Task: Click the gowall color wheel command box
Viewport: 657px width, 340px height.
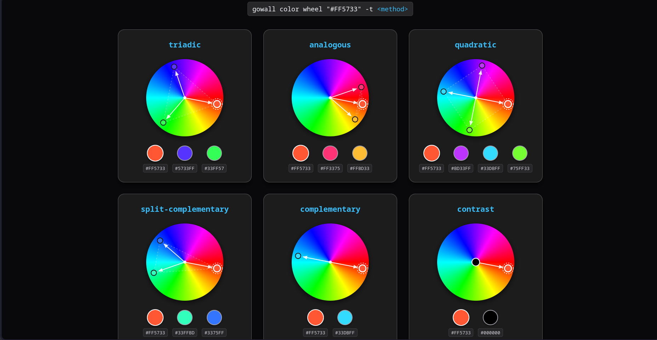Action: coord(330,9)
